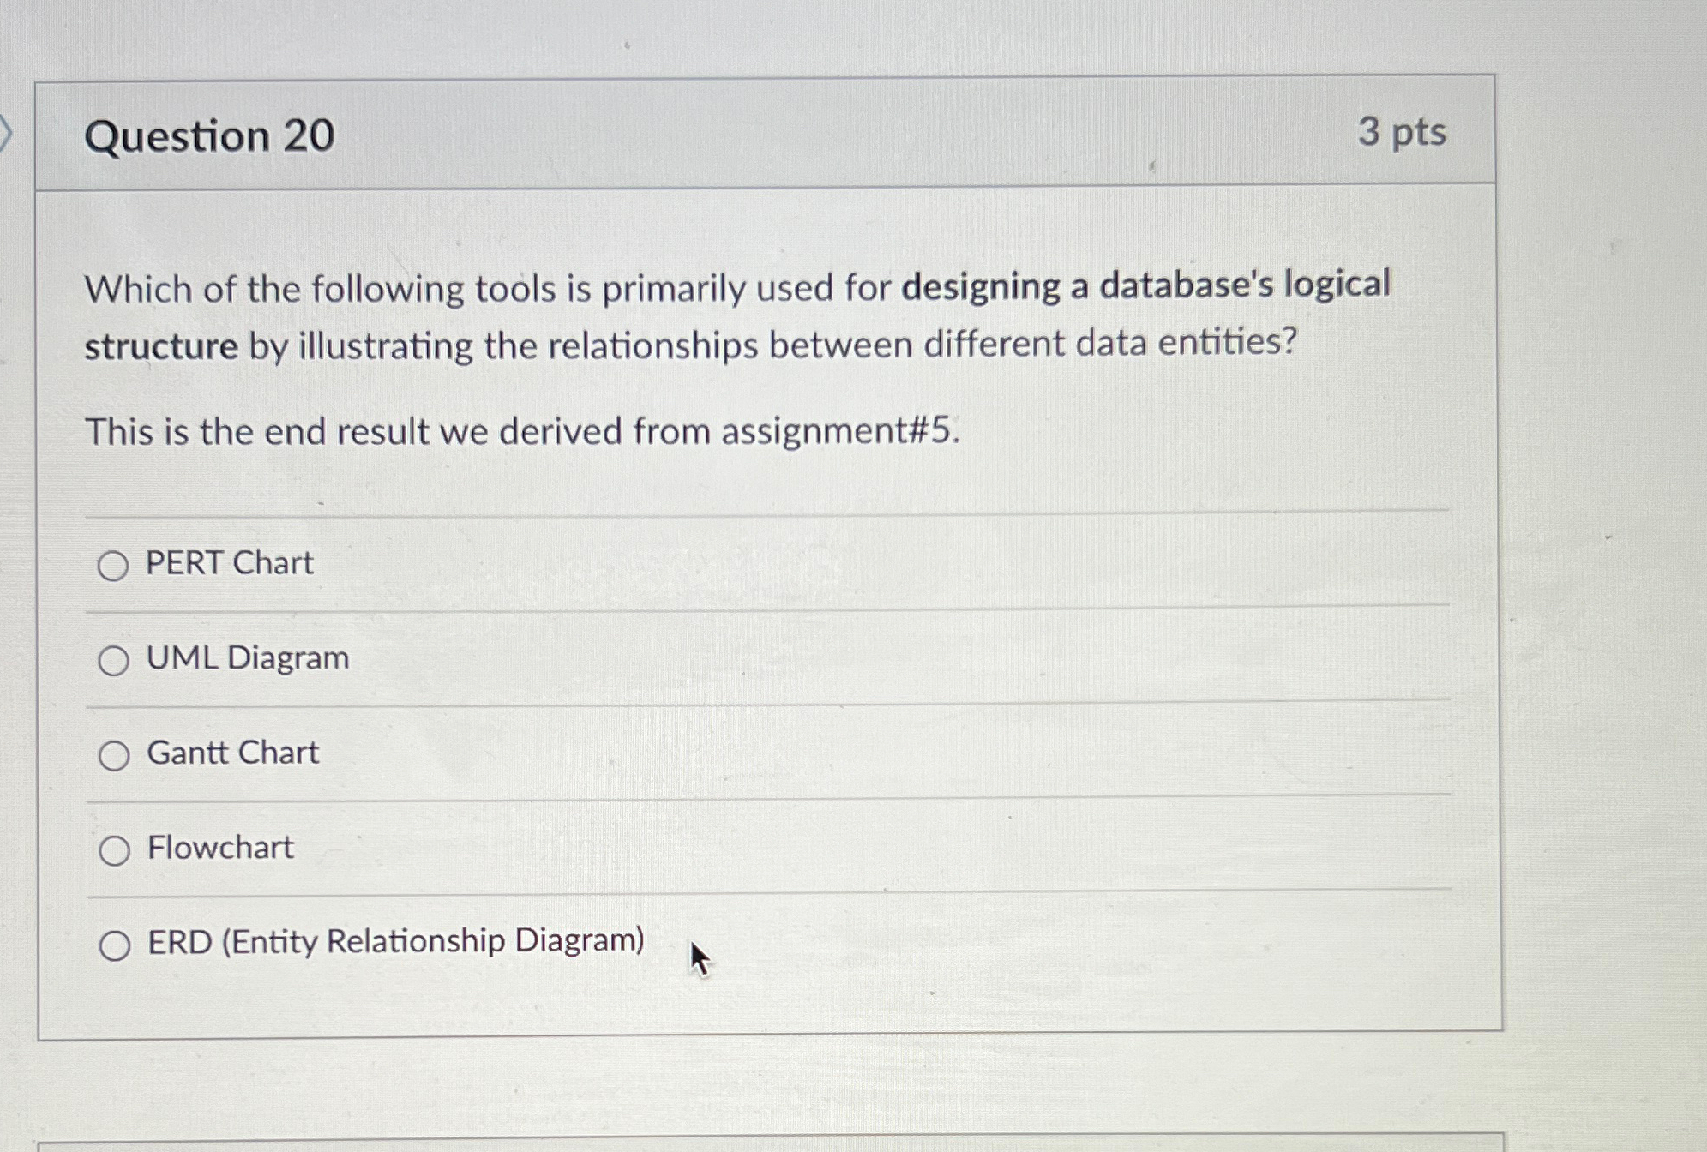Click the Flowchart answer text
1707x1152 pixels.
click(x=219, y=849)
